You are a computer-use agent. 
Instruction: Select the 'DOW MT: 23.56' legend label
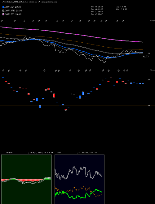point(13,11)
